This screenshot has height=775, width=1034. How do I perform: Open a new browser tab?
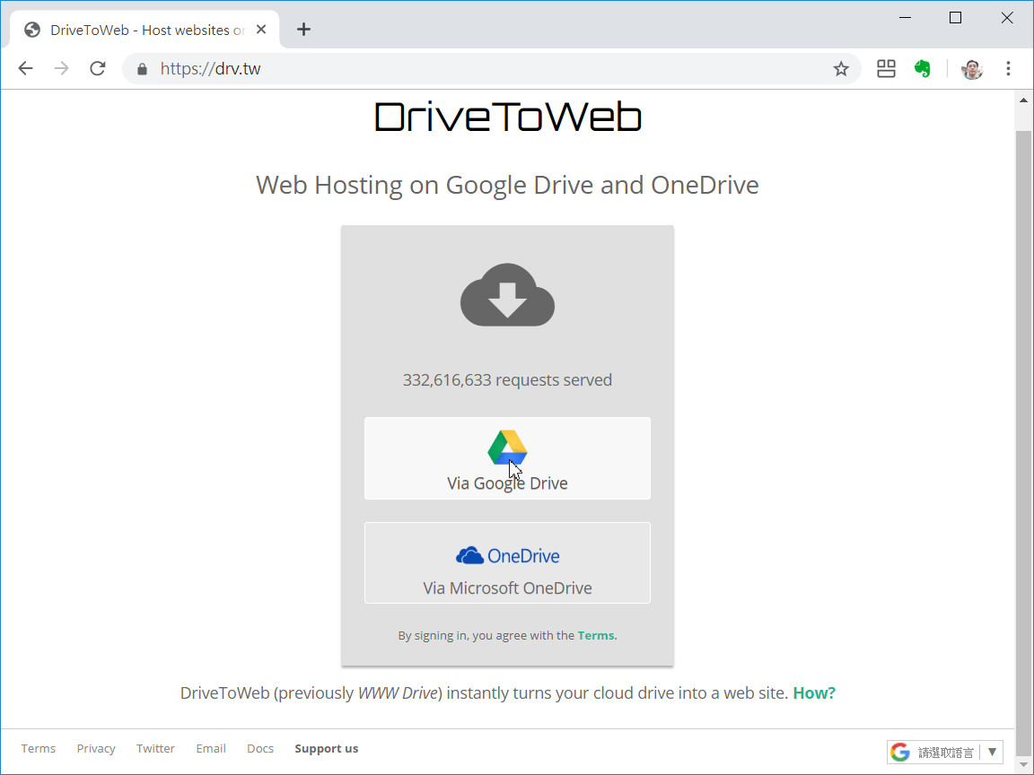pyautogui.click(x=303, y=29)
